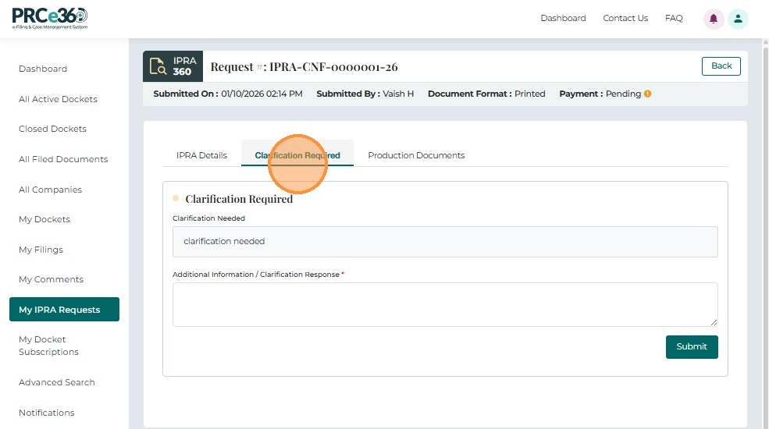Open Closed Dockets from the sidebar
Screen dimensions: 769x429
coord(52,129)
